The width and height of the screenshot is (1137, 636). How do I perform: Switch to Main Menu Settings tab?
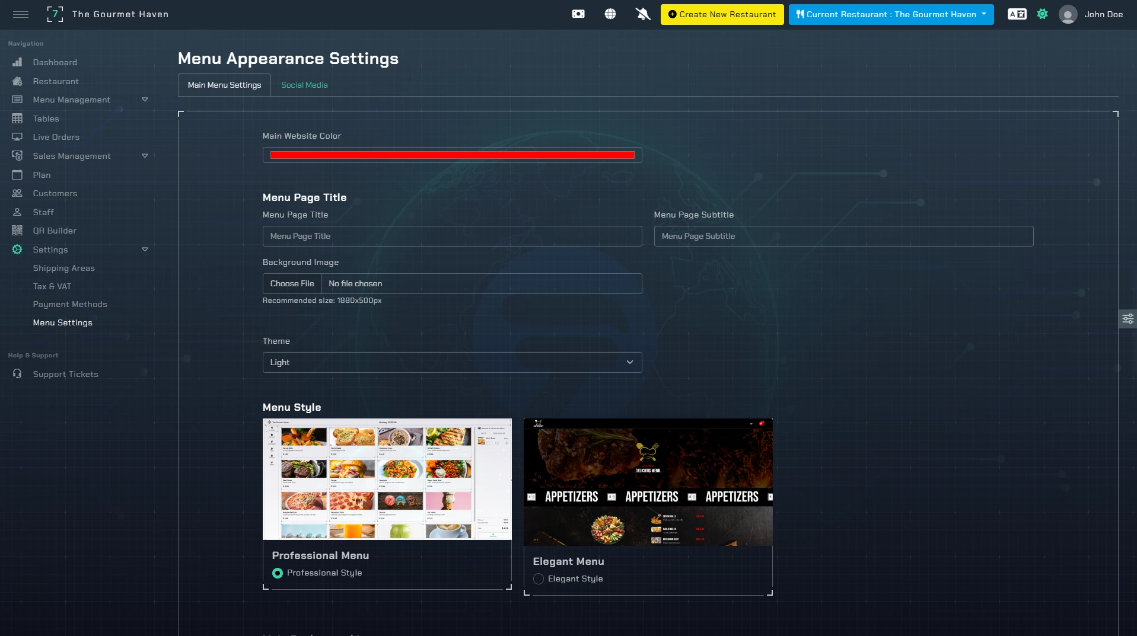click(224, 85)
